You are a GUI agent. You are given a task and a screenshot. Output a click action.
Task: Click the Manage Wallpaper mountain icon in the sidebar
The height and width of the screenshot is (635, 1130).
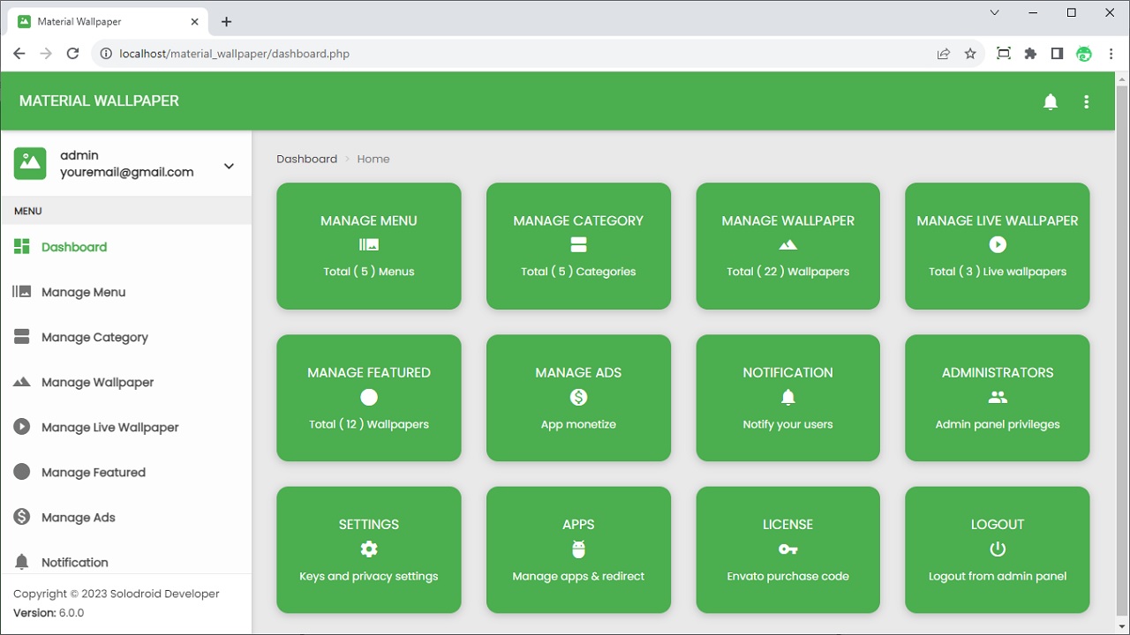[x=22, y=382]
